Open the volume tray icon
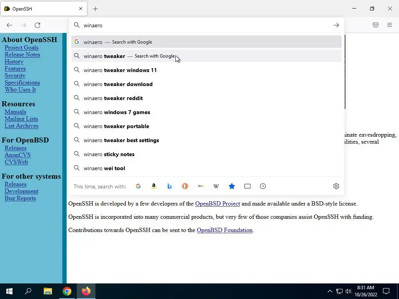 point(348,291)
